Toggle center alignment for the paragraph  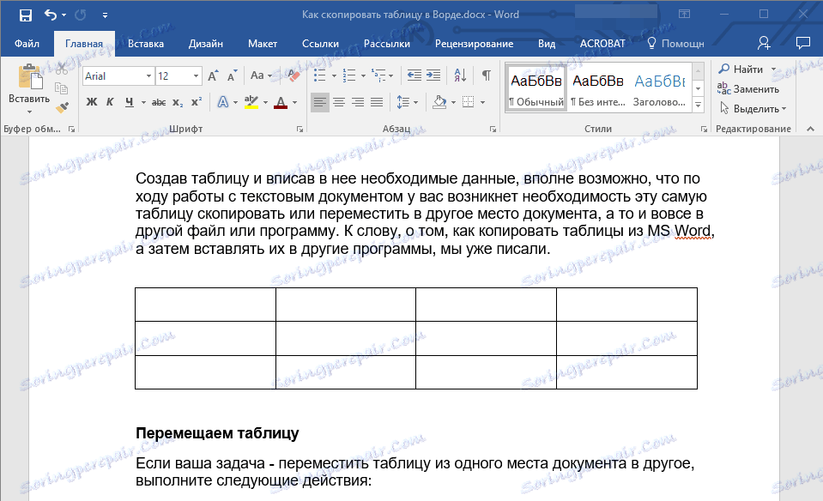(x=338, y=102)
